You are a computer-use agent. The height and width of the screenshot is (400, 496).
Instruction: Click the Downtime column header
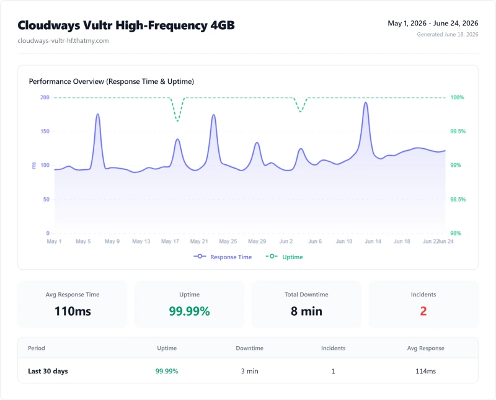250,348
